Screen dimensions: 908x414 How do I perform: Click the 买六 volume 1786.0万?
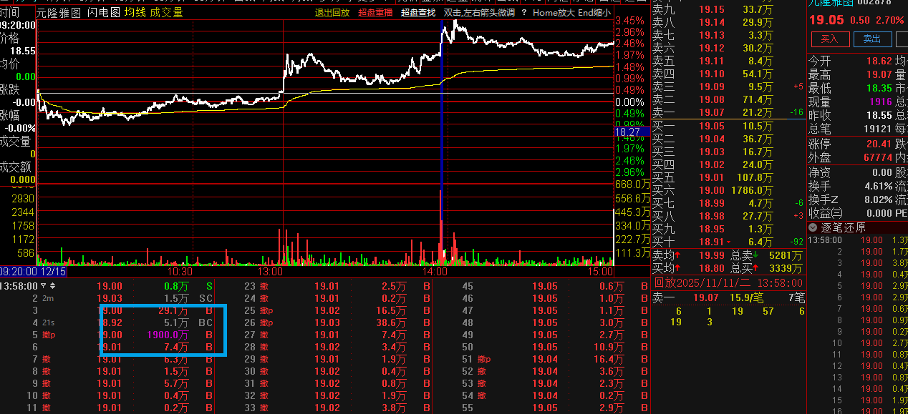point(751,190)
